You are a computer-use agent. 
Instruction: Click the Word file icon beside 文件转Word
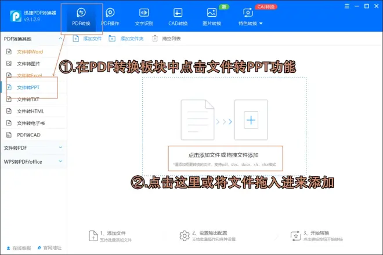point(9,51)
